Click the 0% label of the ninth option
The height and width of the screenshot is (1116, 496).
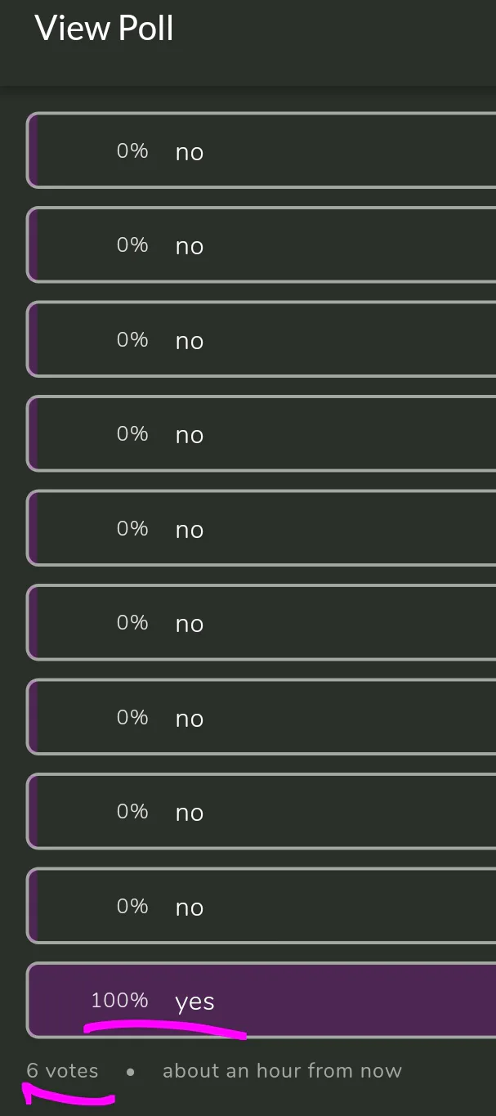[x=132, y=906]
